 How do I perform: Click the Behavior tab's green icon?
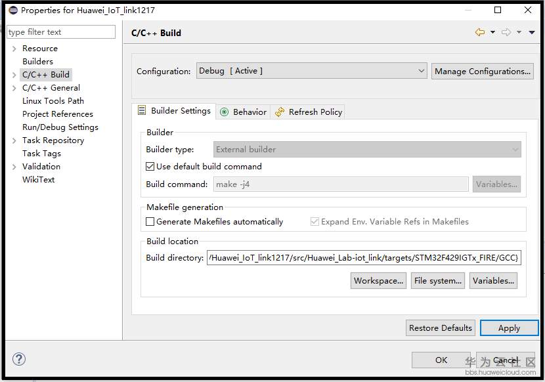[x=225, y=112]
